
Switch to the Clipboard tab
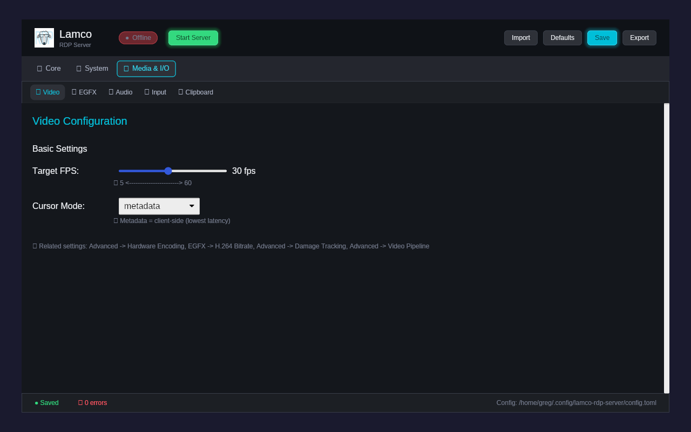click(x=195, y=92)
